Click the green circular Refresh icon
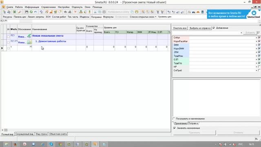261x147 pixels. coord(31,12)
